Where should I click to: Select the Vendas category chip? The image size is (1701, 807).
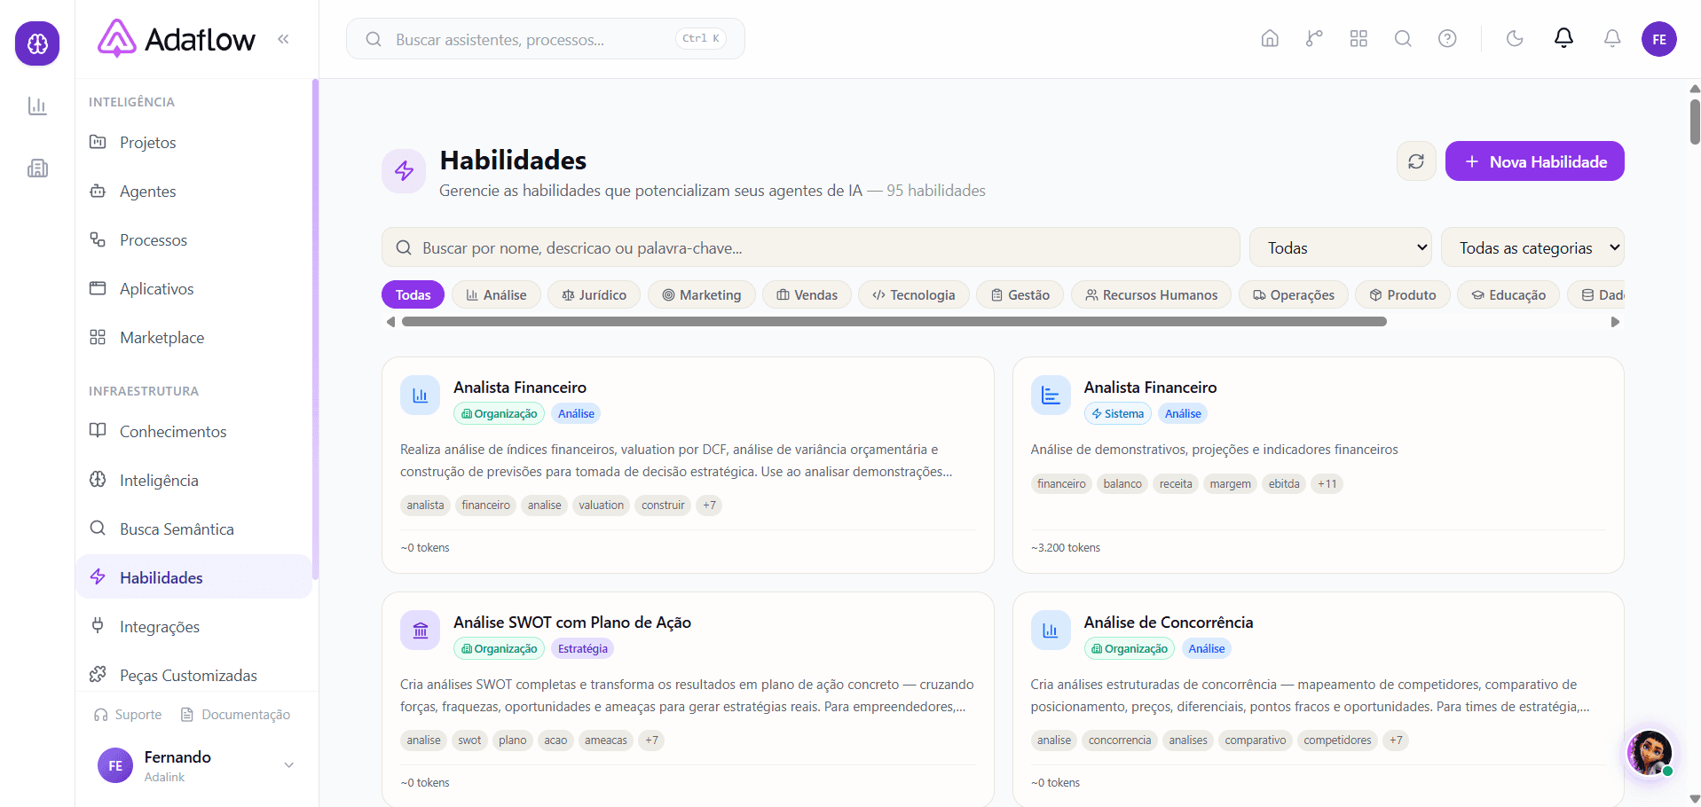tap(807, 295)
